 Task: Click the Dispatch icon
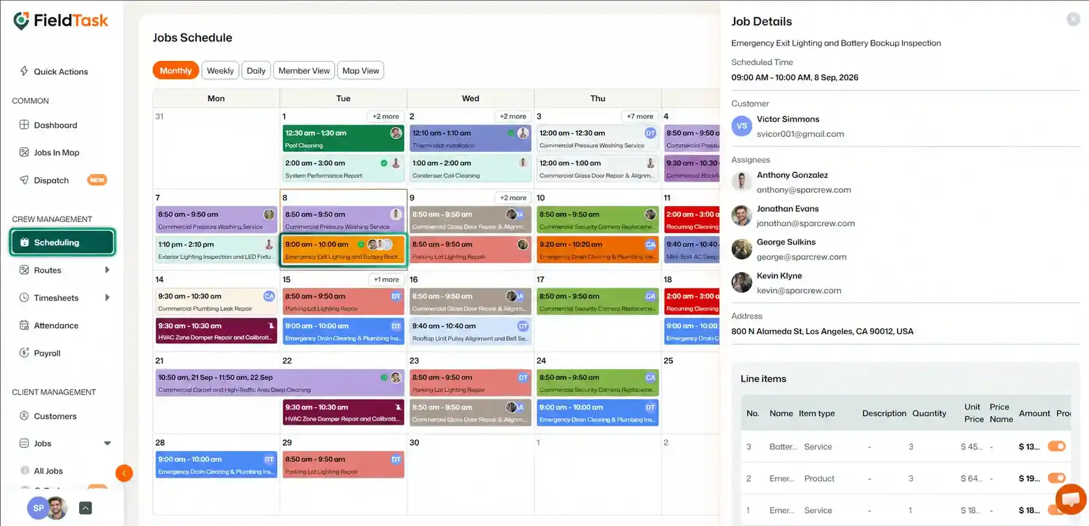pyautogui.click(x=24, y=180)
